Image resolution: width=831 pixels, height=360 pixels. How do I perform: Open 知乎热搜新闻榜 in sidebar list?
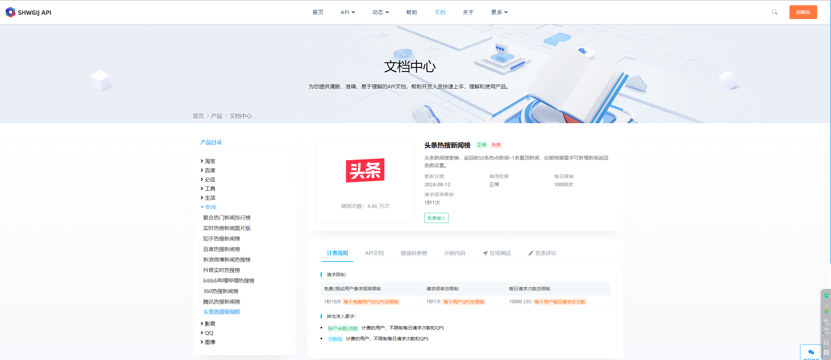pos(221,238)
